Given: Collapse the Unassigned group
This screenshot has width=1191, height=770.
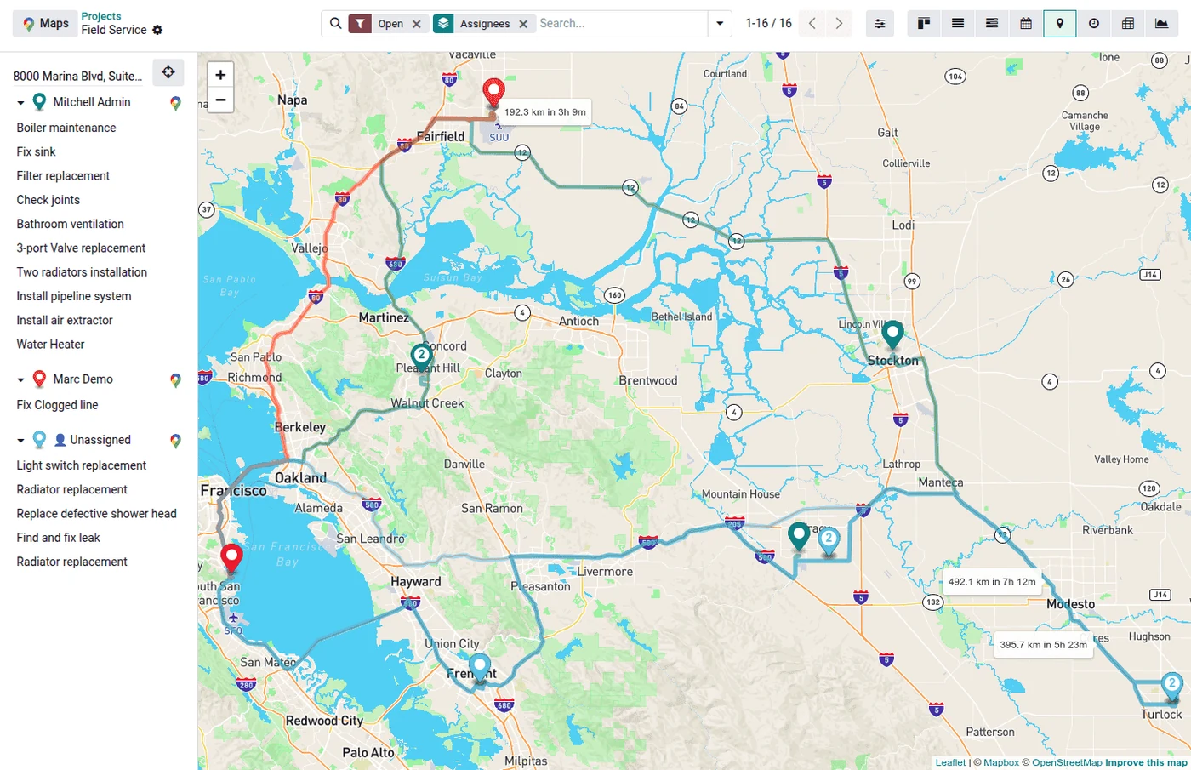Looking at the screenshot, I should tap(20, 441).
